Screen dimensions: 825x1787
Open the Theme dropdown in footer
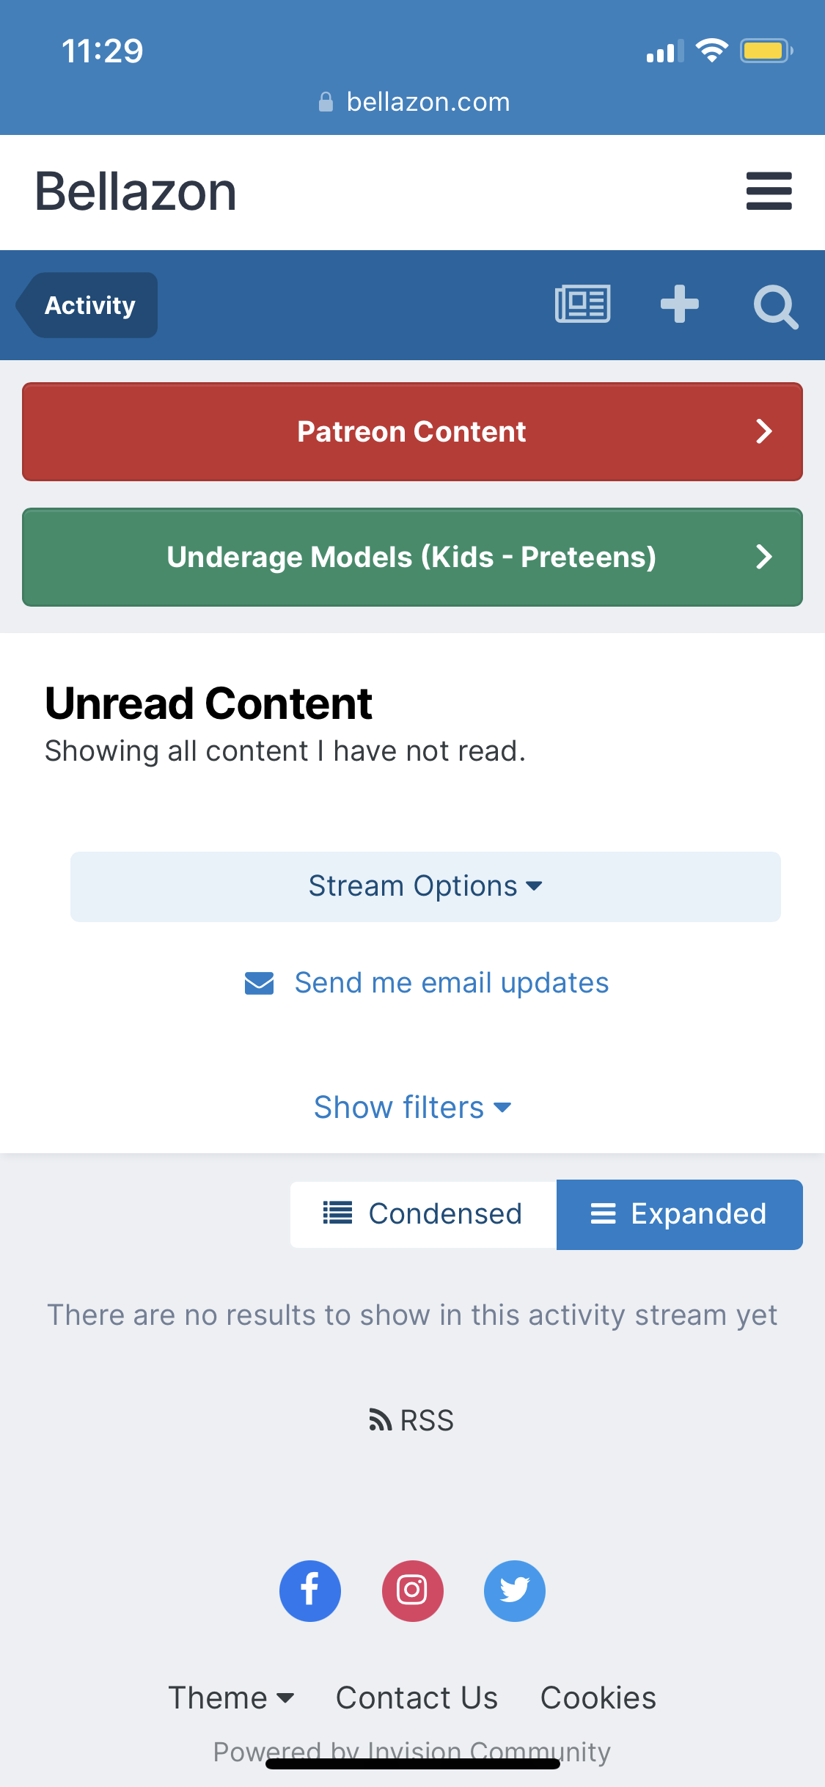tap(231, 1698)
